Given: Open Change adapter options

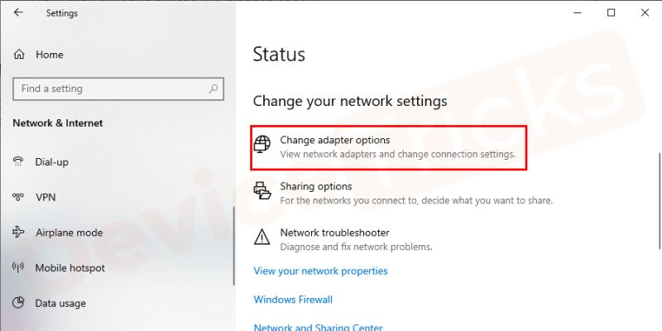Looking at the screenshot, I should tap(334, 141).
